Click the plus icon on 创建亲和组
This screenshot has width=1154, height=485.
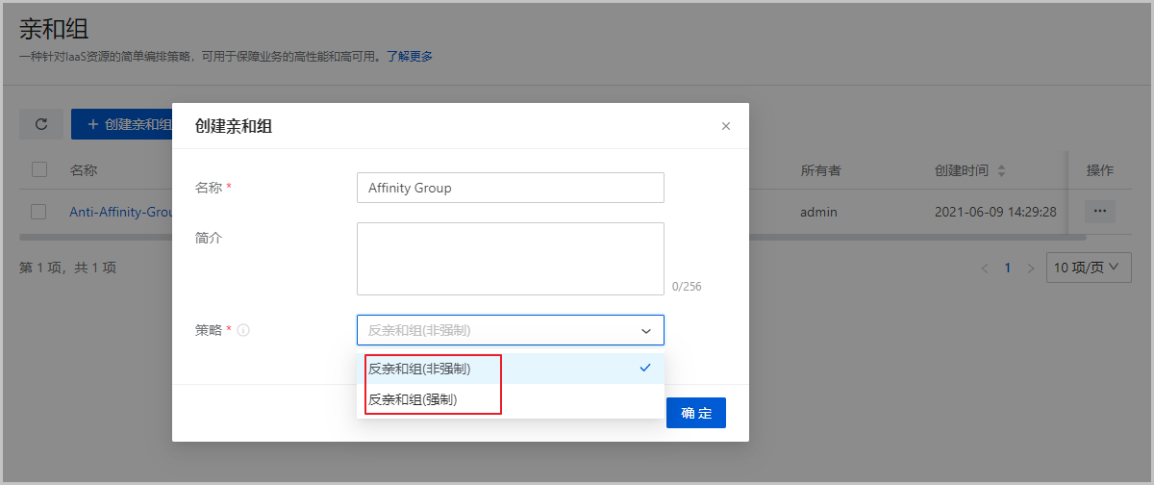pos(93,124)
